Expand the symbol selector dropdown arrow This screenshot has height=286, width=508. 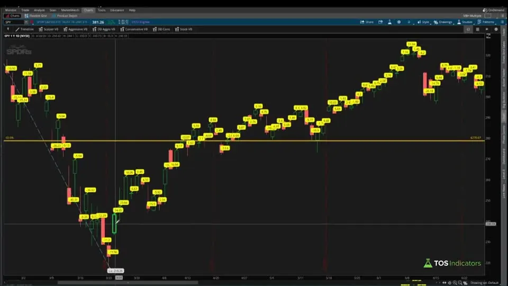point(26,22)
